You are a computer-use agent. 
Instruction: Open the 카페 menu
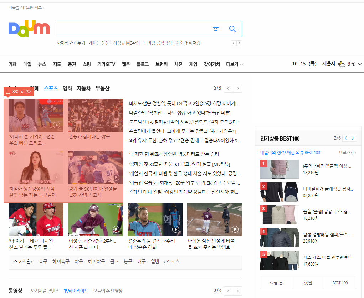tap(12, 64)
